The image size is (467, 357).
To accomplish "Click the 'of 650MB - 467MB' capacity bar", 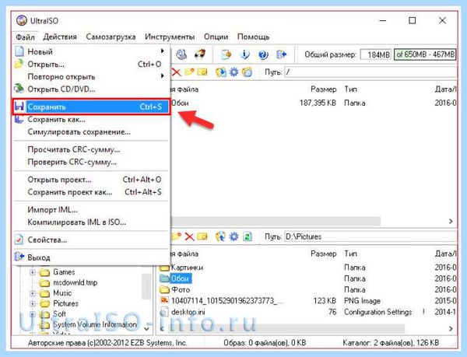I will click(x=425, y=54).
